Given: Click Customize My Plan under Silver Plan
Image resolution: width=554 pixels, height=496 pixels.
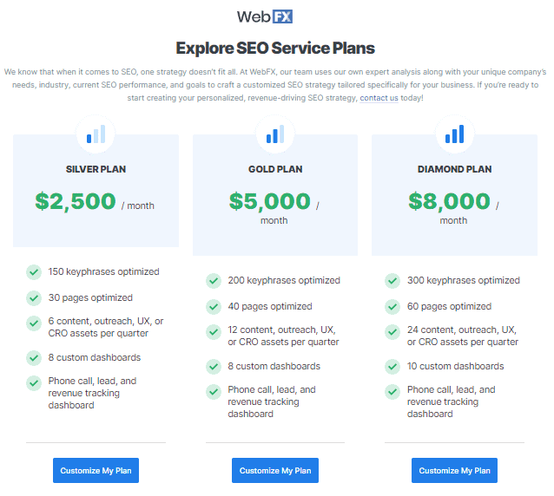Looking at the screenshot, I should pos(96,471).
